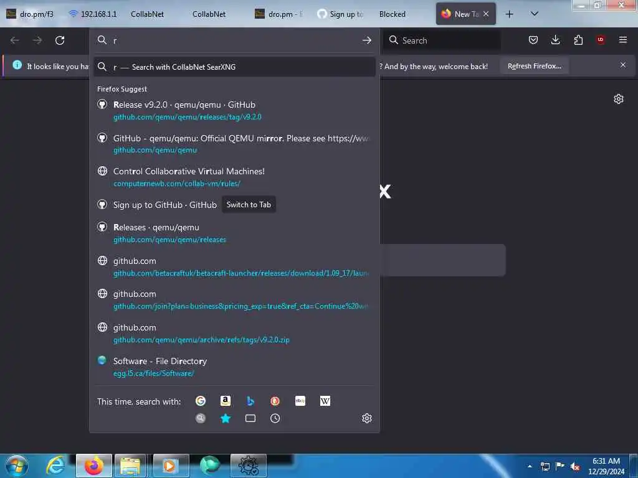Close the New Tab tab
638x478 pixels.
pos(486,14)
